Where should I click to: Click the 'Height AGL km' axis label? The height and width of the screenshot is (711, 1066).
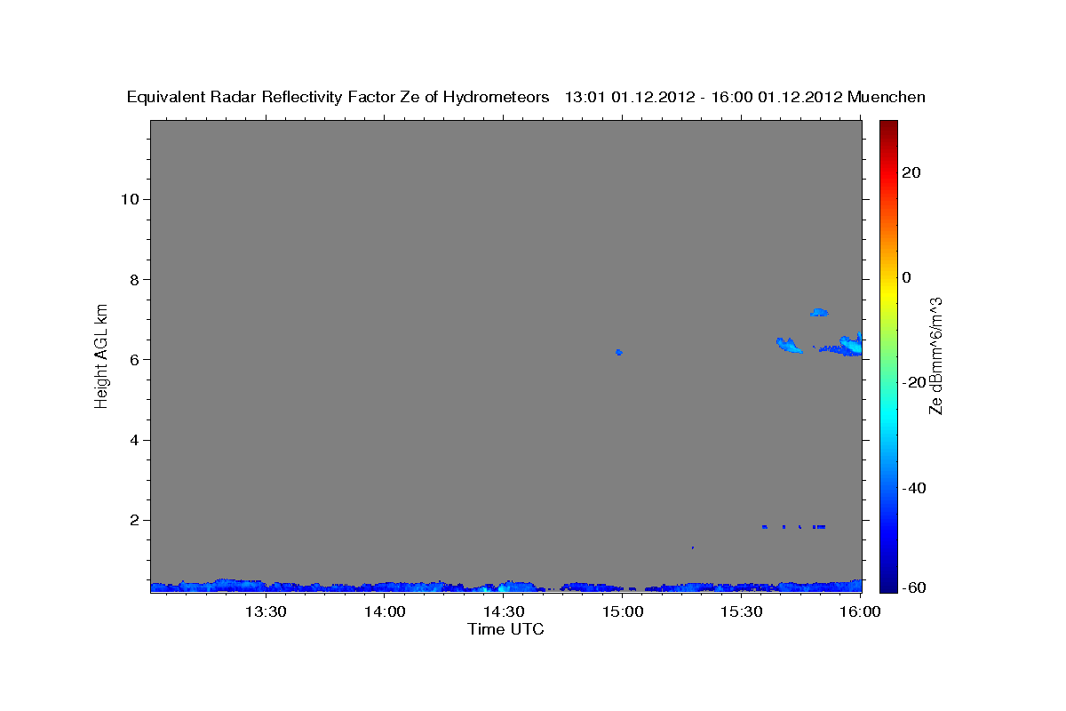point(101,355)
